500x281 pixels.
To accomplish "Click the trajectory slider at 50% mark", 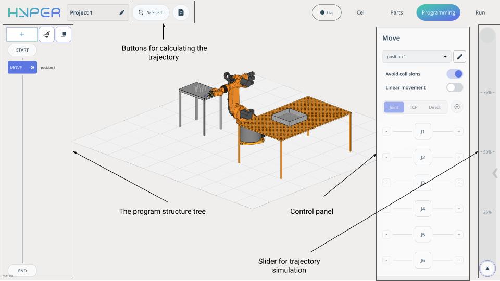I will point(487,152).
